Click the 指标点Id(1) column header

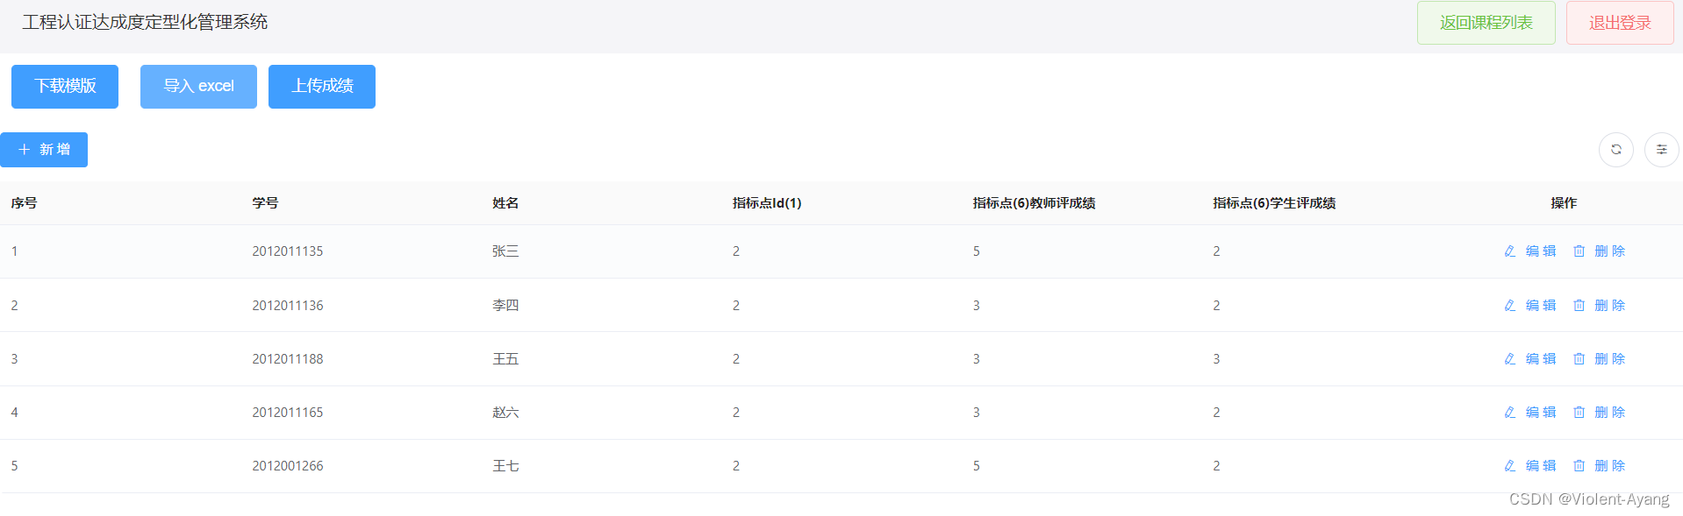pyautogui.click(x=767, y=203)
